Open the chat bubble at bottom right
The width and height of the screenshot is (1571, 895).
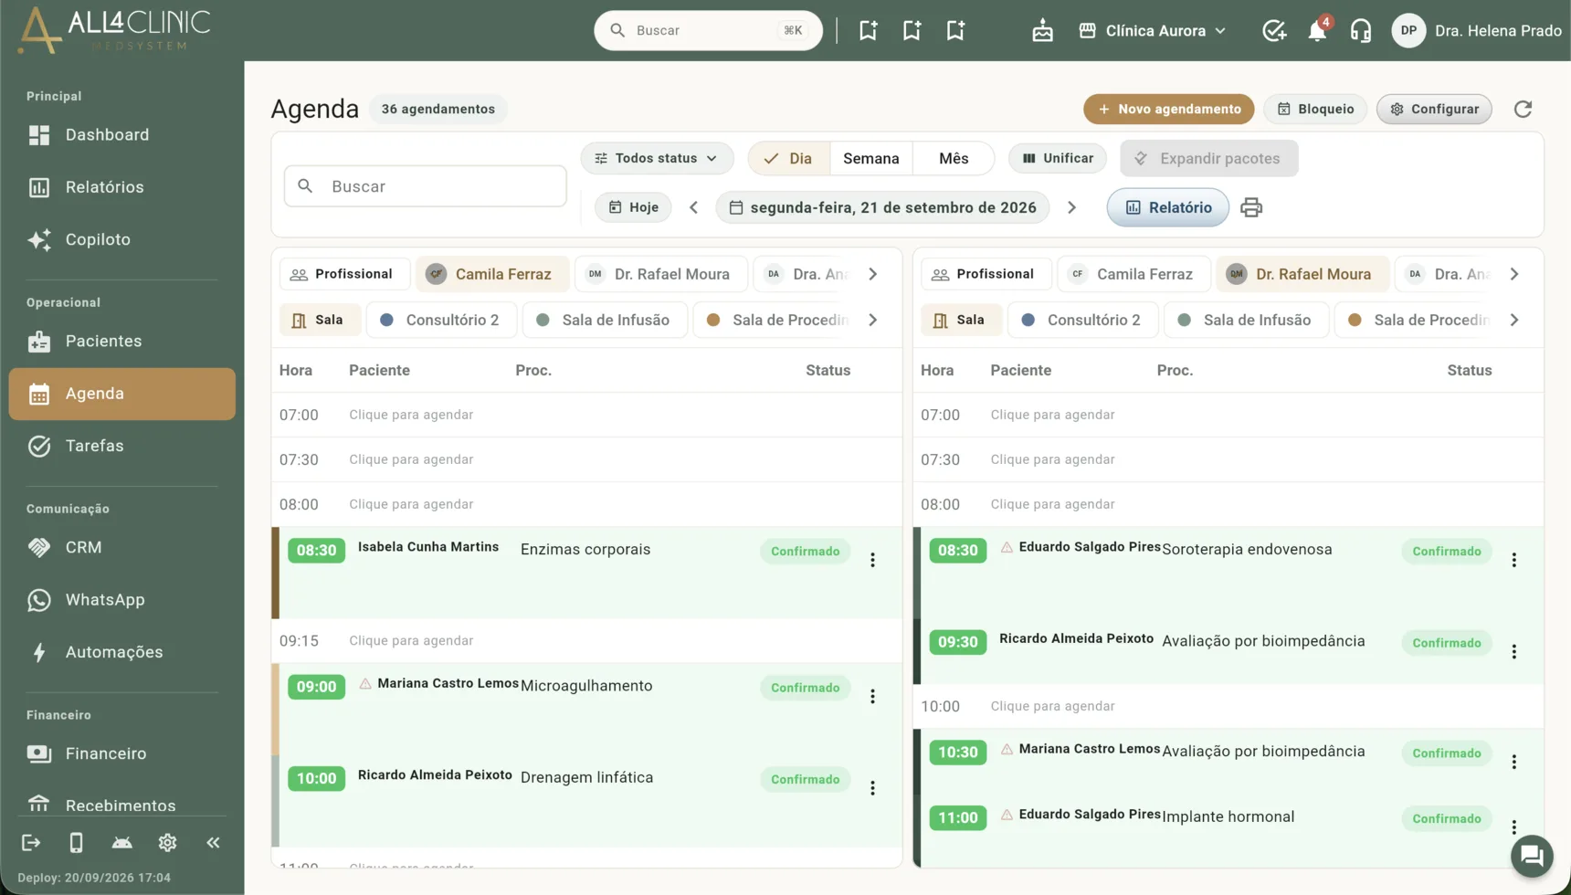coord(1532,856)
